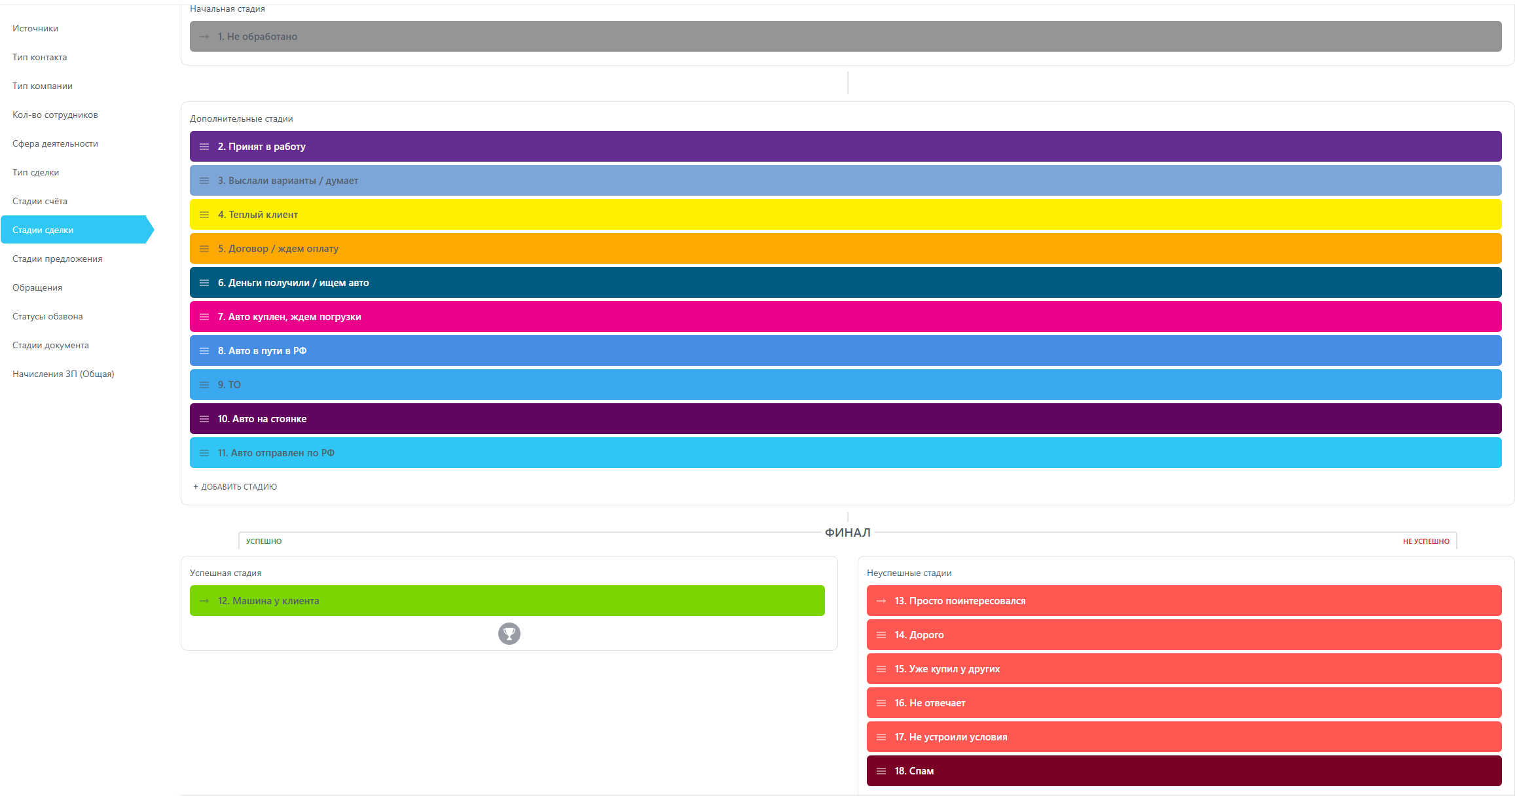Click drag handle of '5. Договор / ждем оплату'
The width and height of the screenshot is (1515, 796).
tap(204, 249)
